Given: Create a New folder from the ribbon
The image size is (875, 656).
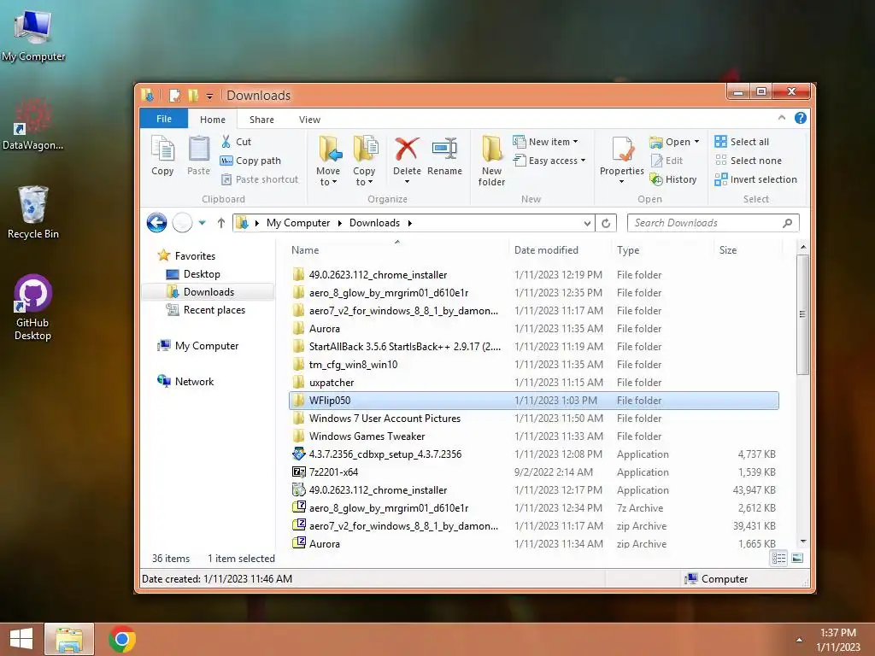Looking at the screenshot, I should point(491,160).
